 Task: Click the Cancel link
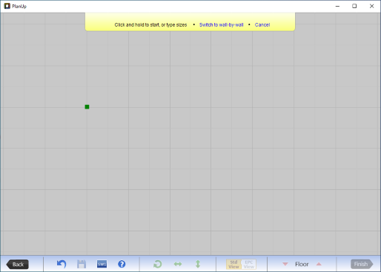(262, 24)
